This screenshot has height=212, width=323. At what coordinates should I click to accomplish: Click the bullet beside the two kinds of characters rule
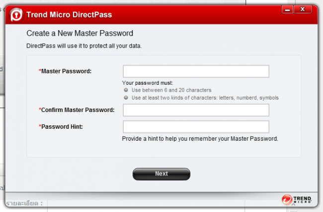tap(126, 98)
